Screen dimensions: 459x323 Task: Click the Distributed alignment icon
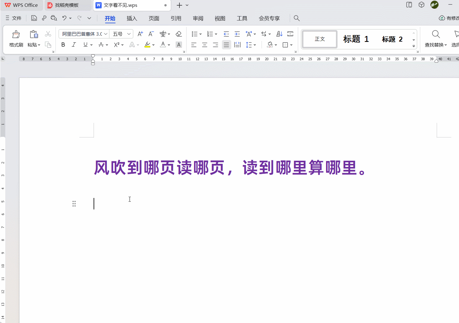(237, 45)
